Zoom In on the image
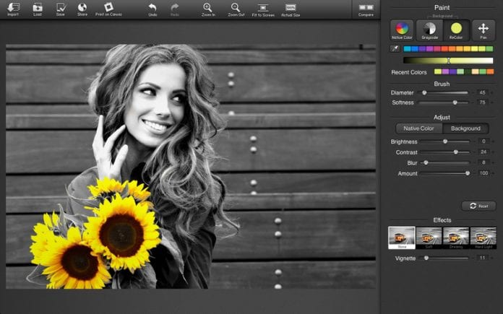This screenshot has width=503, height=314. coord(207,8)
